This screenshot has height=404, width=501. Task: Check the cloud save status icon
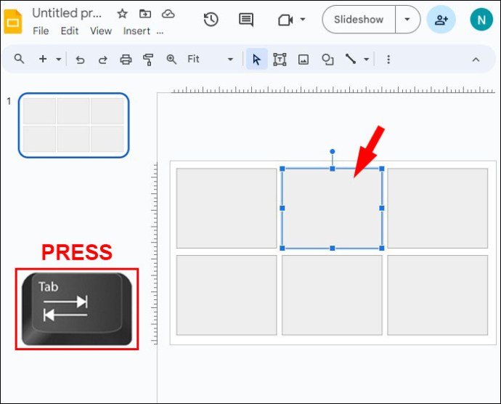coord(168,14)
